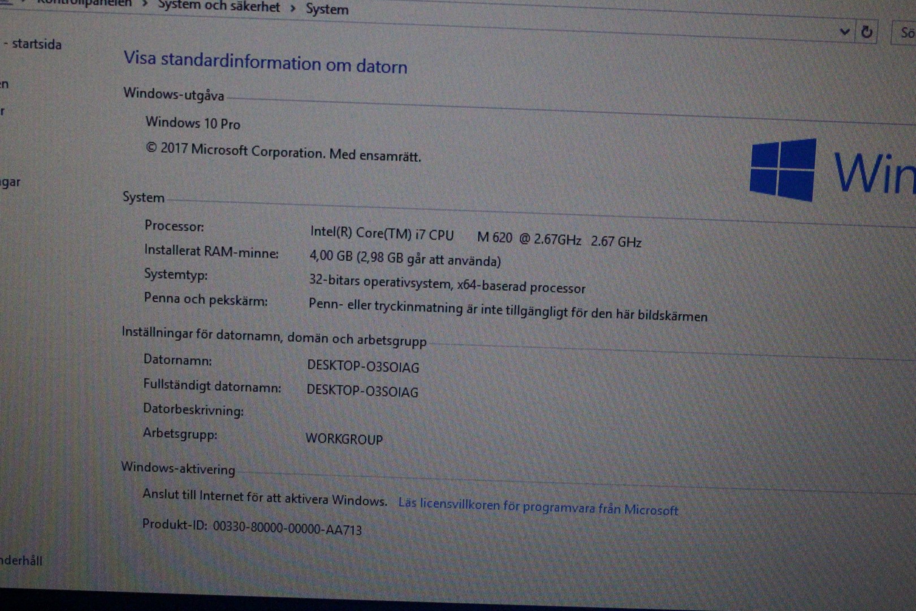
Task: Click the 'Windows 10 Pro' edition text
Action: pyautogui.click(x=193, y=123)
